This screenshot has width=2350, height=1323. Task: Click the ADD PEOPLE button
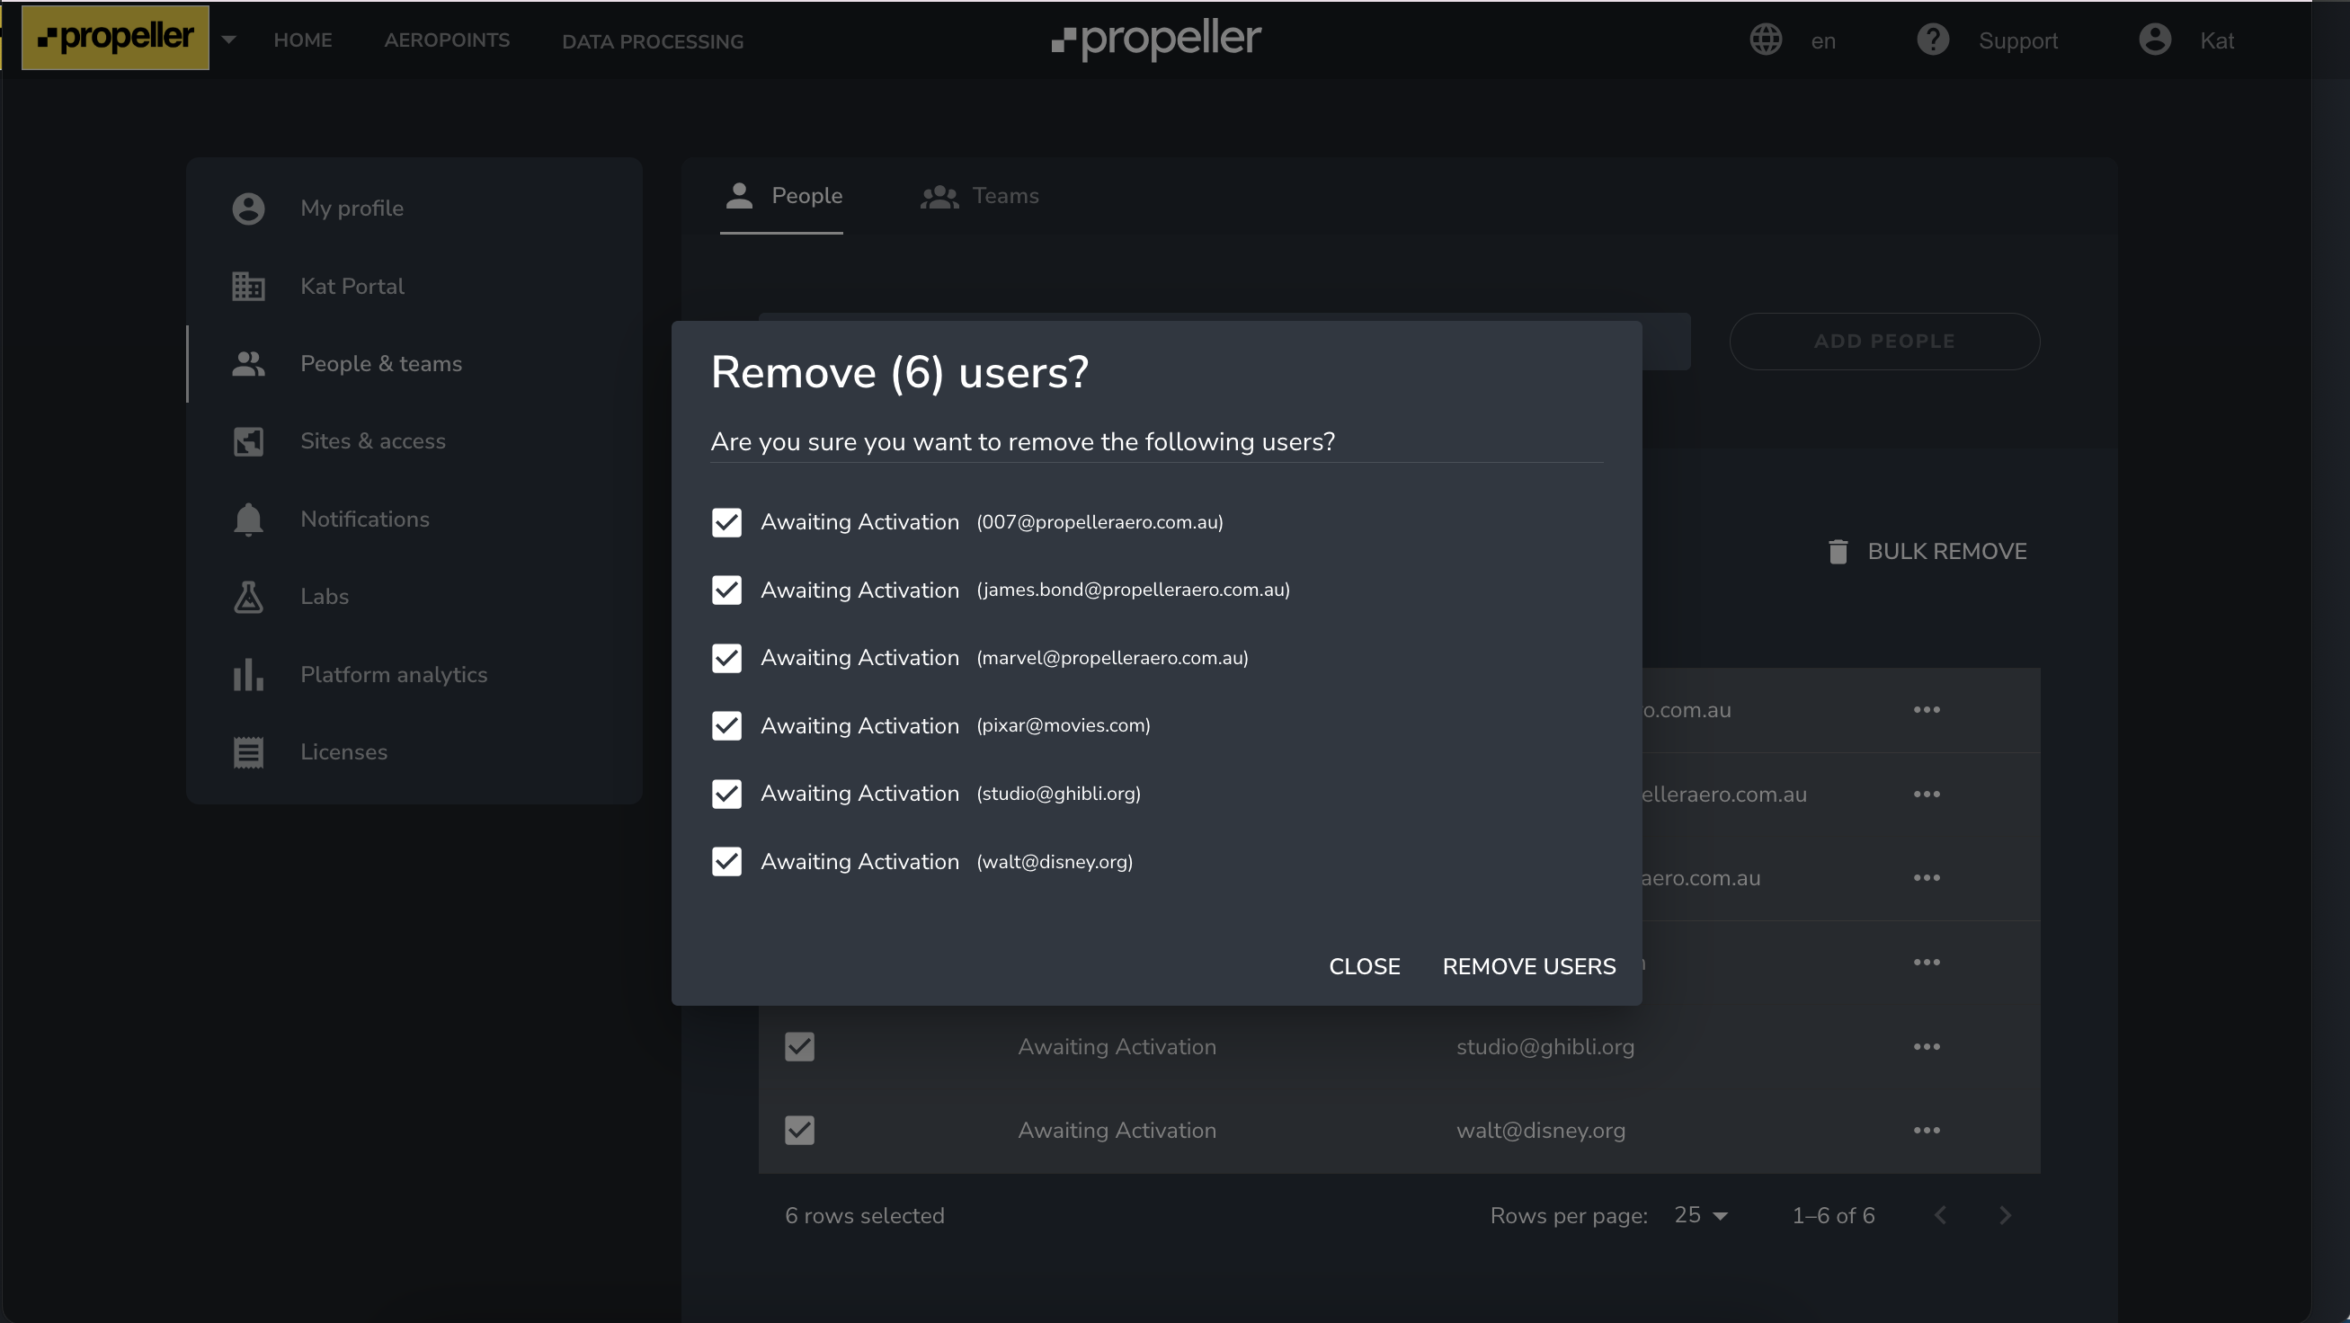pos(1883,341)
